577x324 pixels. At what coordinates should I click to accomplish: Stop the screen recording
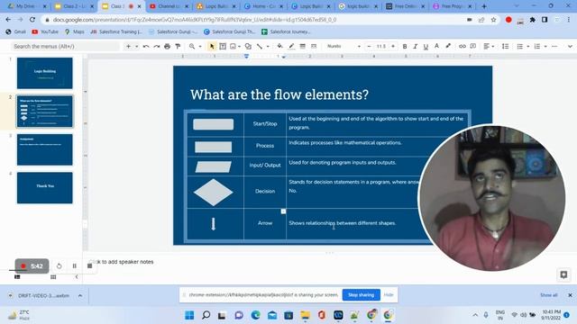[x=89, y=266]
